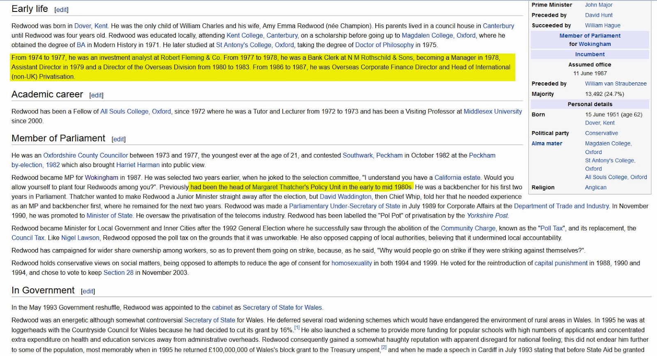This screenshot has height=356, width=657.
Task: Open the Kent link after Dover
Action: click(x=101, y=26)
